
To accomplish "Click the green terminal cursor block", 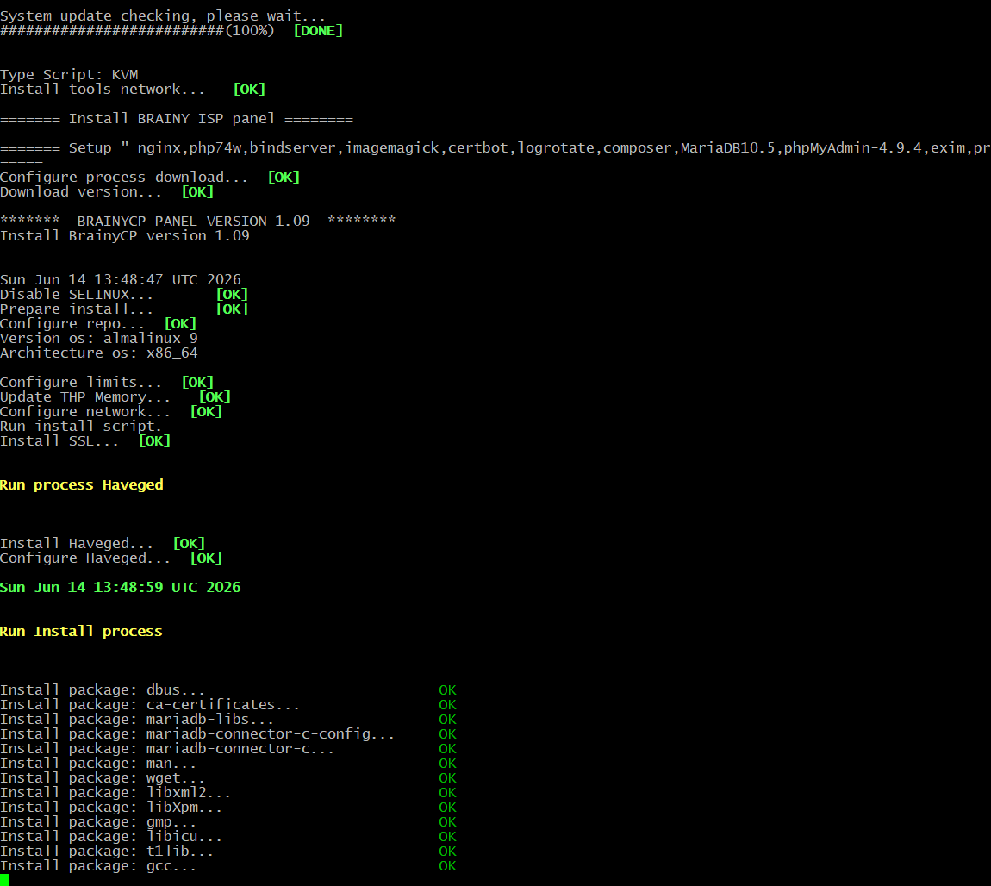I will coord(4,880).
